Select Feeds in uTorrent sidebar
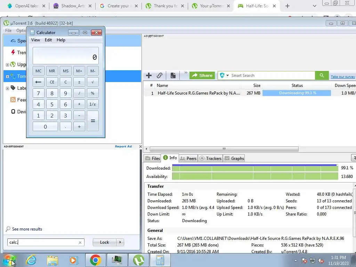This screenshot has width=356, height=267. 18,100
